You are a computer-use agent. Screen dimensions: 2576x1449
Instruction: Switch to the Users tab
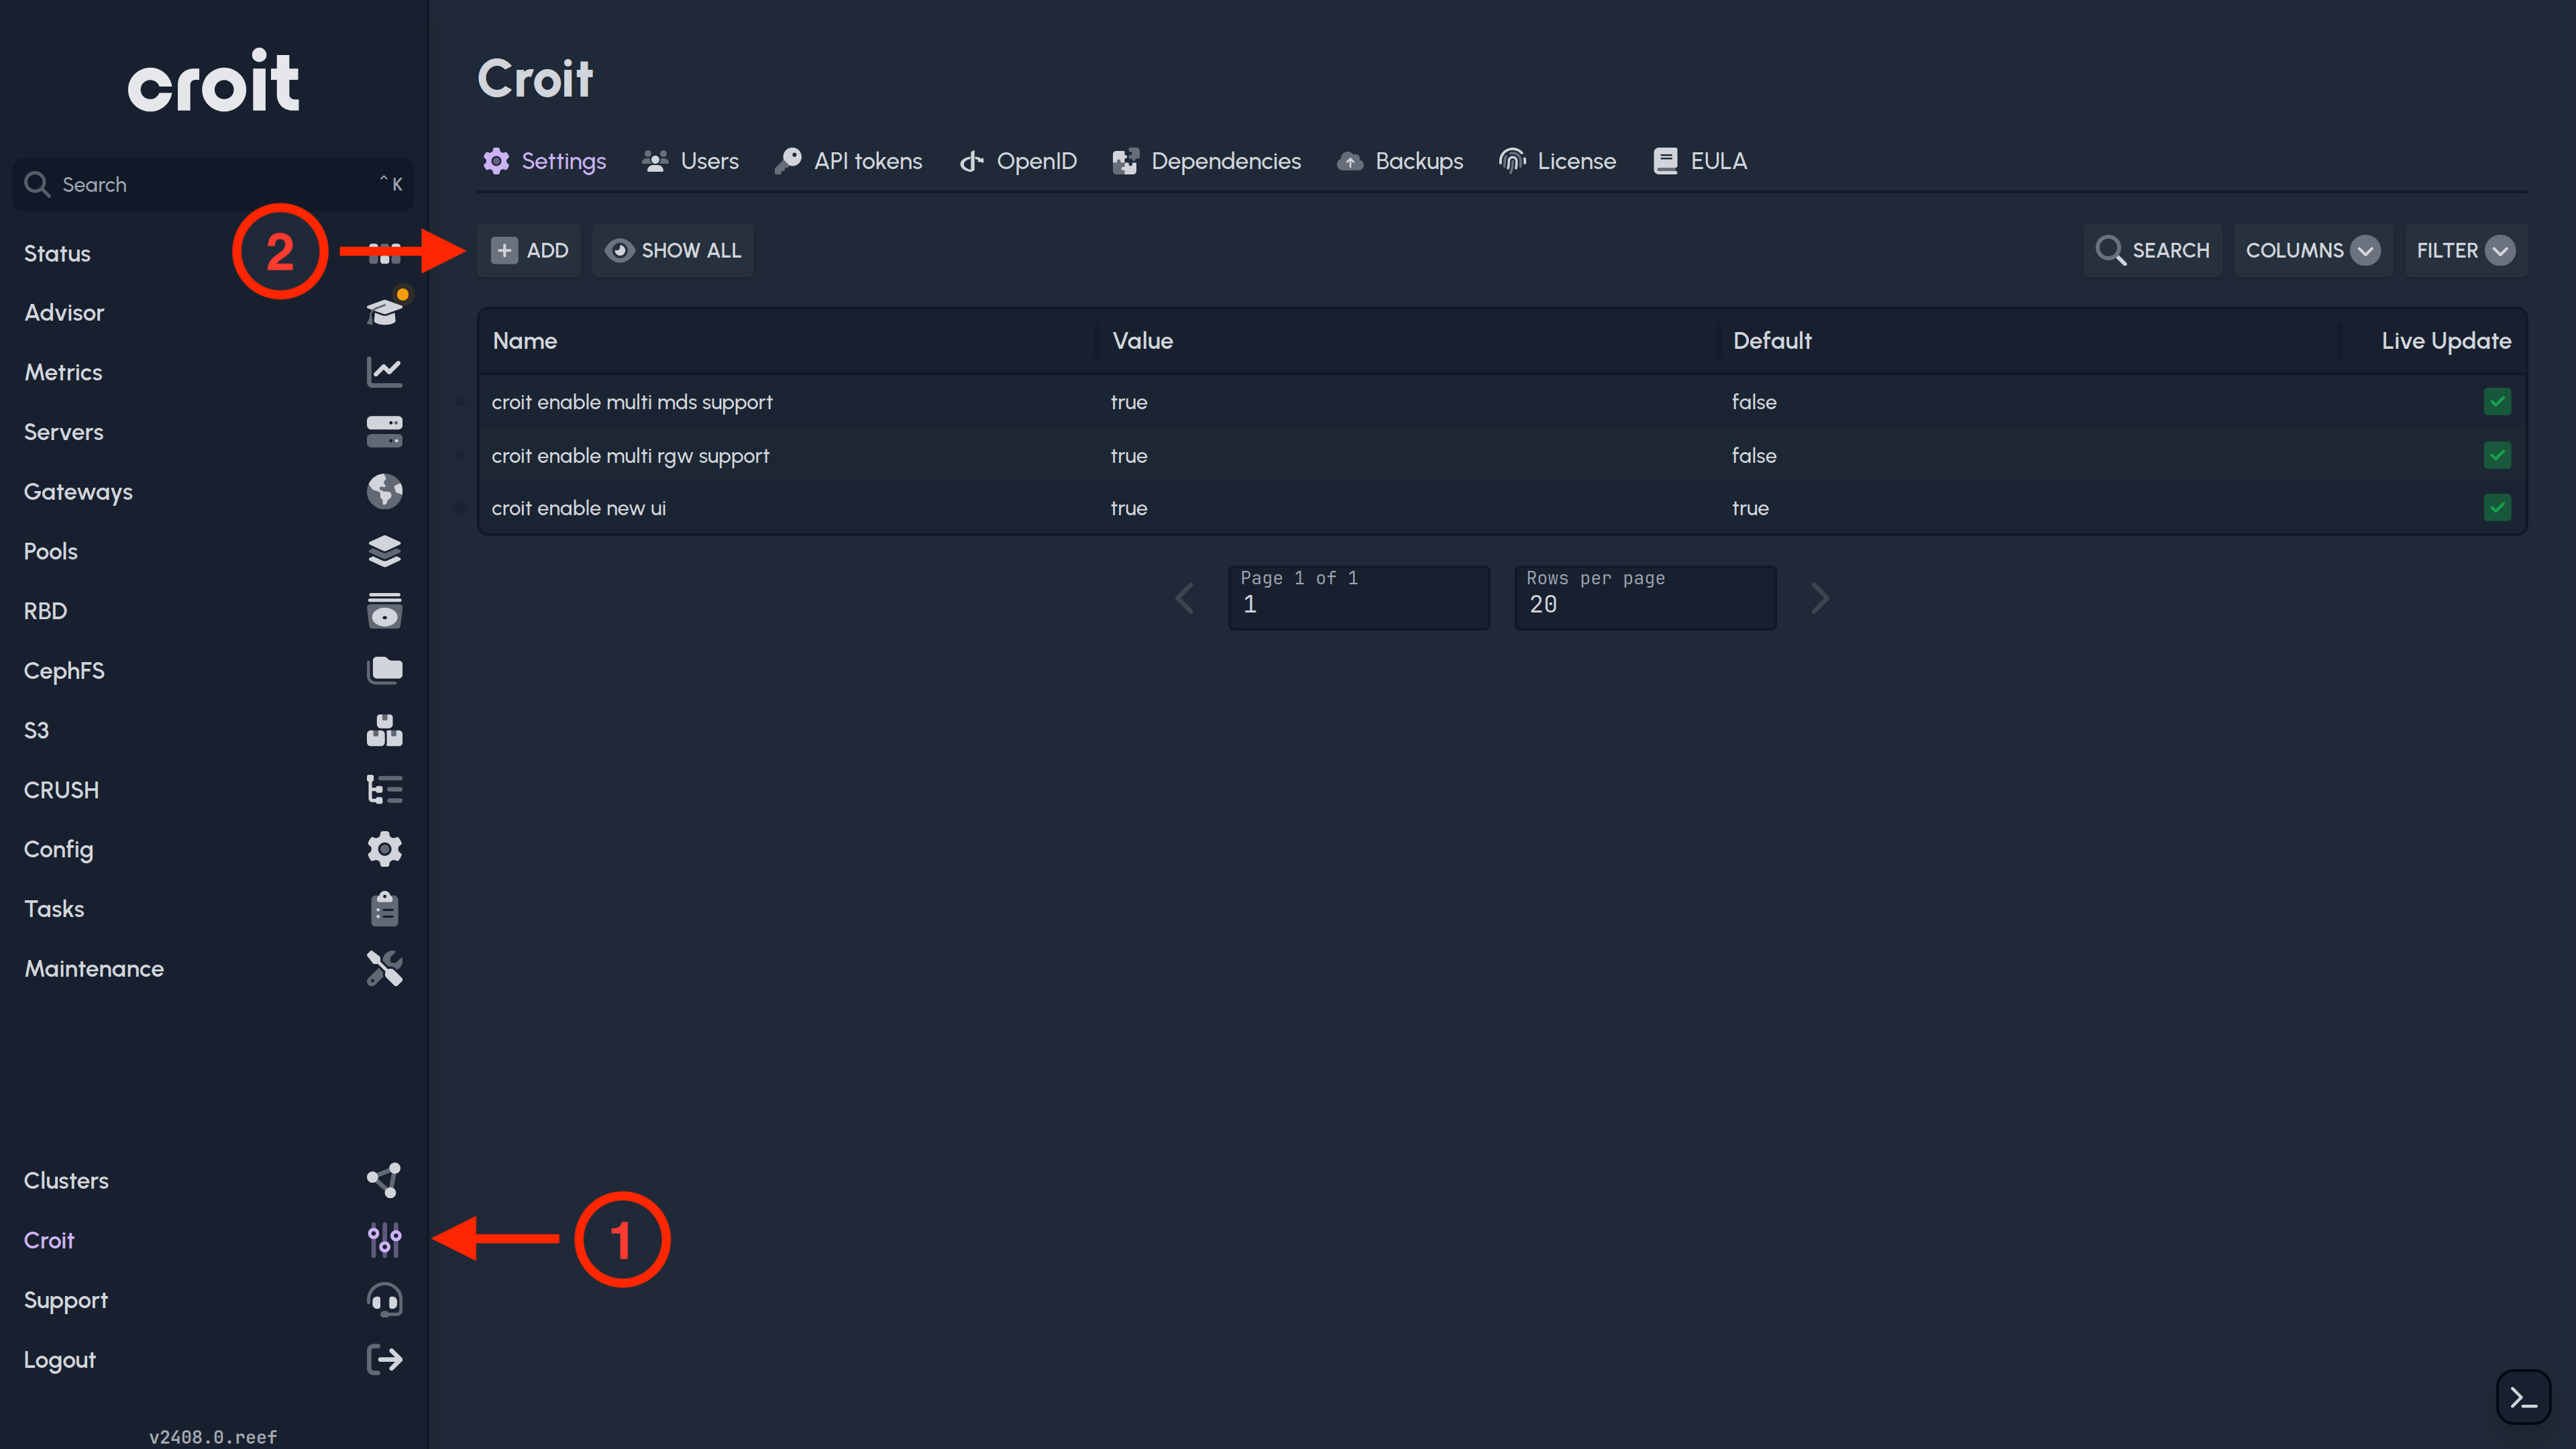coord(708,161)
